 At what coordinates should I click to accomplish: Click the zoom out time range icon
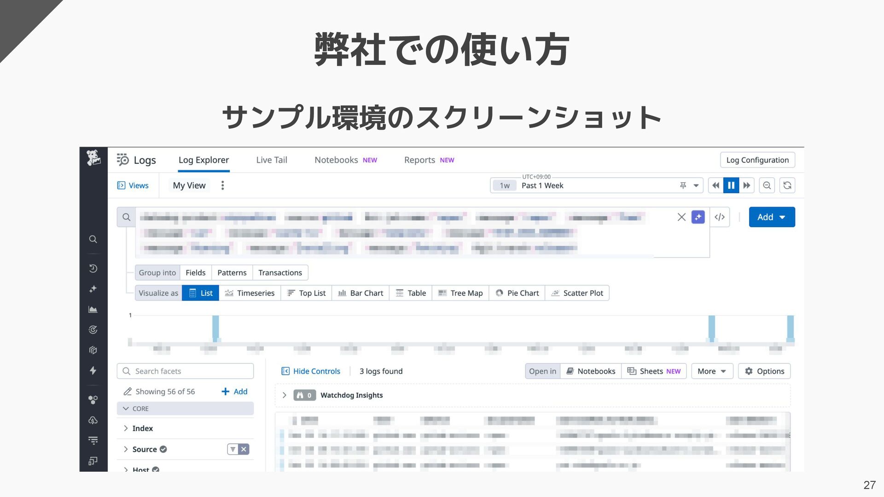coord(767,185)
